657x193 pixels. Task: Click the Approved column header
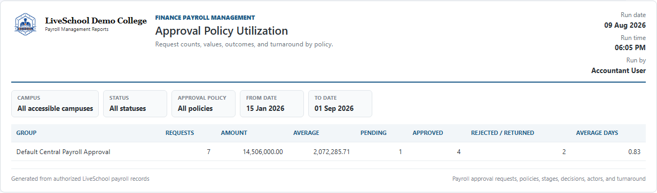[427, 133]
